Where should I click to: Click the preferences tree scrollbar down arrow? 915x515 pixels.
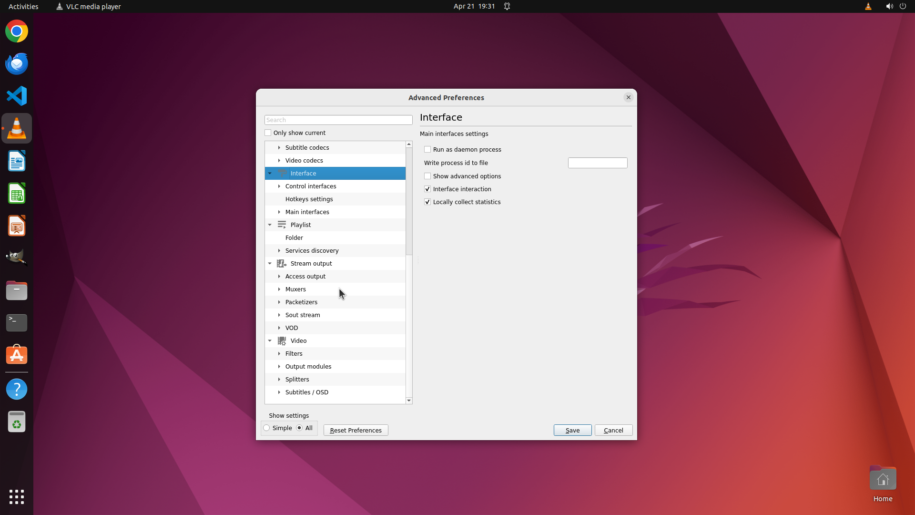[x=409, y=401]
